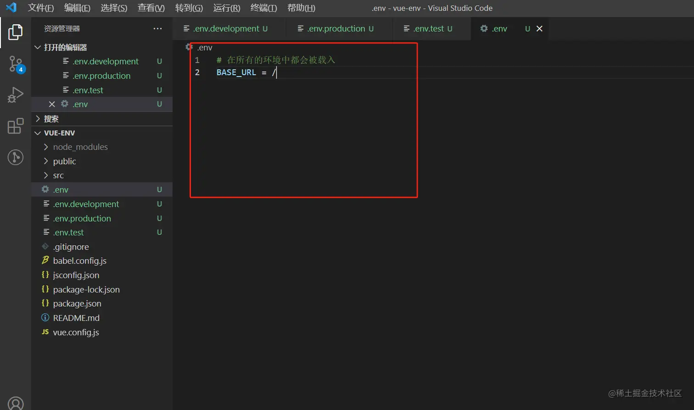The width and height of the screenshot is (694, 410).
Task: Open the Git Graph activity bar icon
Action: click(16, 157)
